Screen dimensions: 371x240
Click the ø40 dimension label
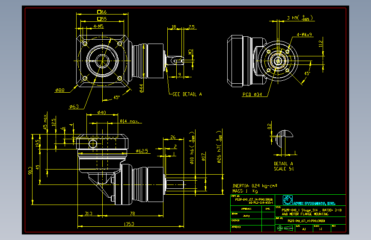[102, 112]
